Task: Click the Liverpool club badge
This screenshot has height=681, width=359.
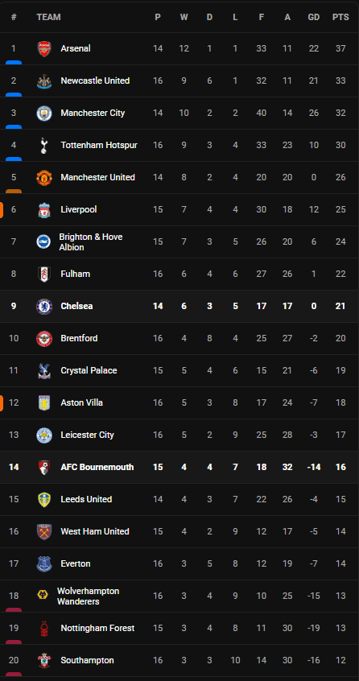Action: click(x=43, y=209)
